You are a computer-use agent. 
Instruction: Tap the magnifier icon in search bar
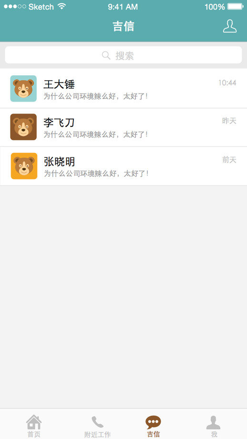tap(106, 55)
